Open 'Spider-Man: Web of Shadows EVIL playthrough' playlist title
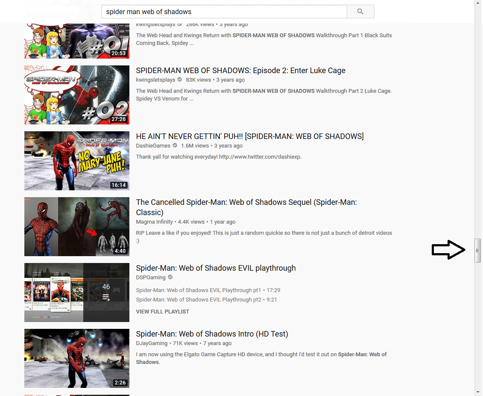The image size is (483, 396). [216, 268]
